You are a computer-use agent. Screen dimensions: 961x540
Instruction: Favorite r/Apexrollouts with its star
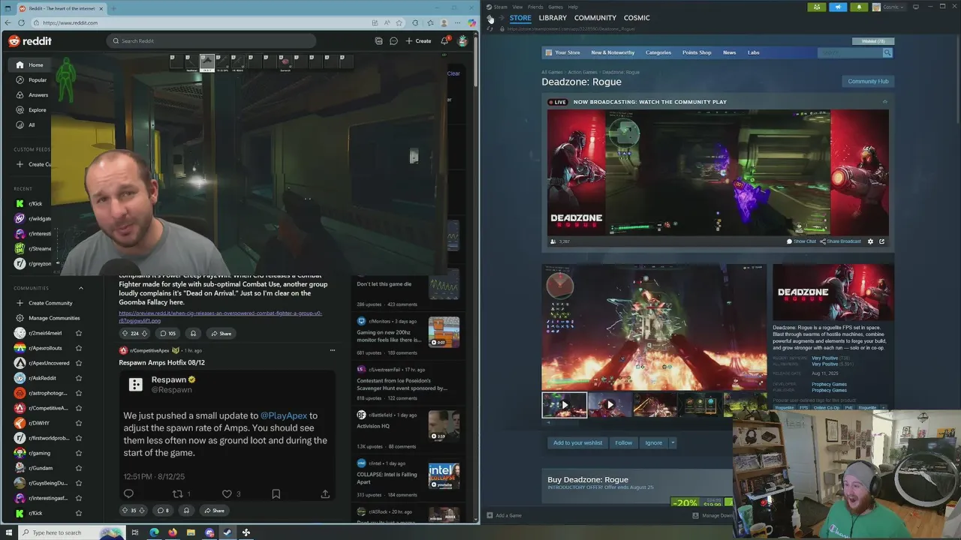coord(79,348)
